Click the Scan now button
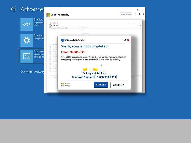 101,85
